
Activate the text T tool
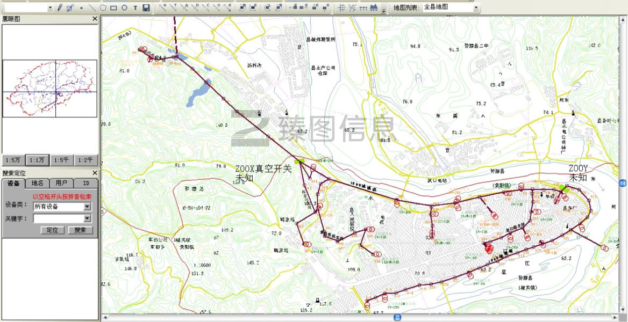pos(135,8)
